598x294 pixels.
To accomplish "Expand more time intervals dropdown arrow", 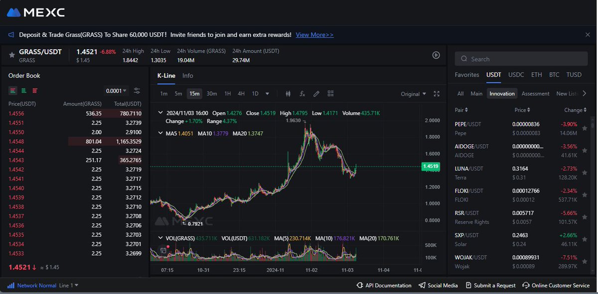I will (268, 94).
